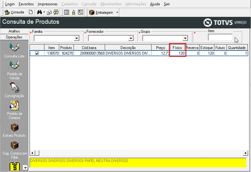Image resolution: width=251 pixels, height=172 pixels.
Task: Select the Reserva cell showing 0
Action: 192,53
